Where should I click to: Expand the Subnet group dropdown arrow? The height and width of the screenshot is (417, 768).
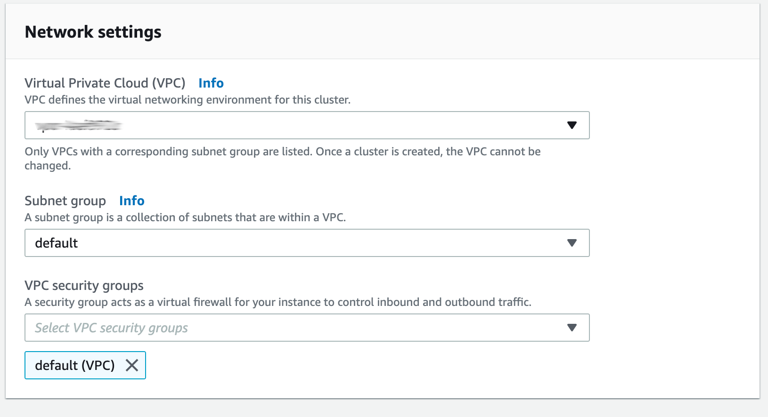coord(572,243)
